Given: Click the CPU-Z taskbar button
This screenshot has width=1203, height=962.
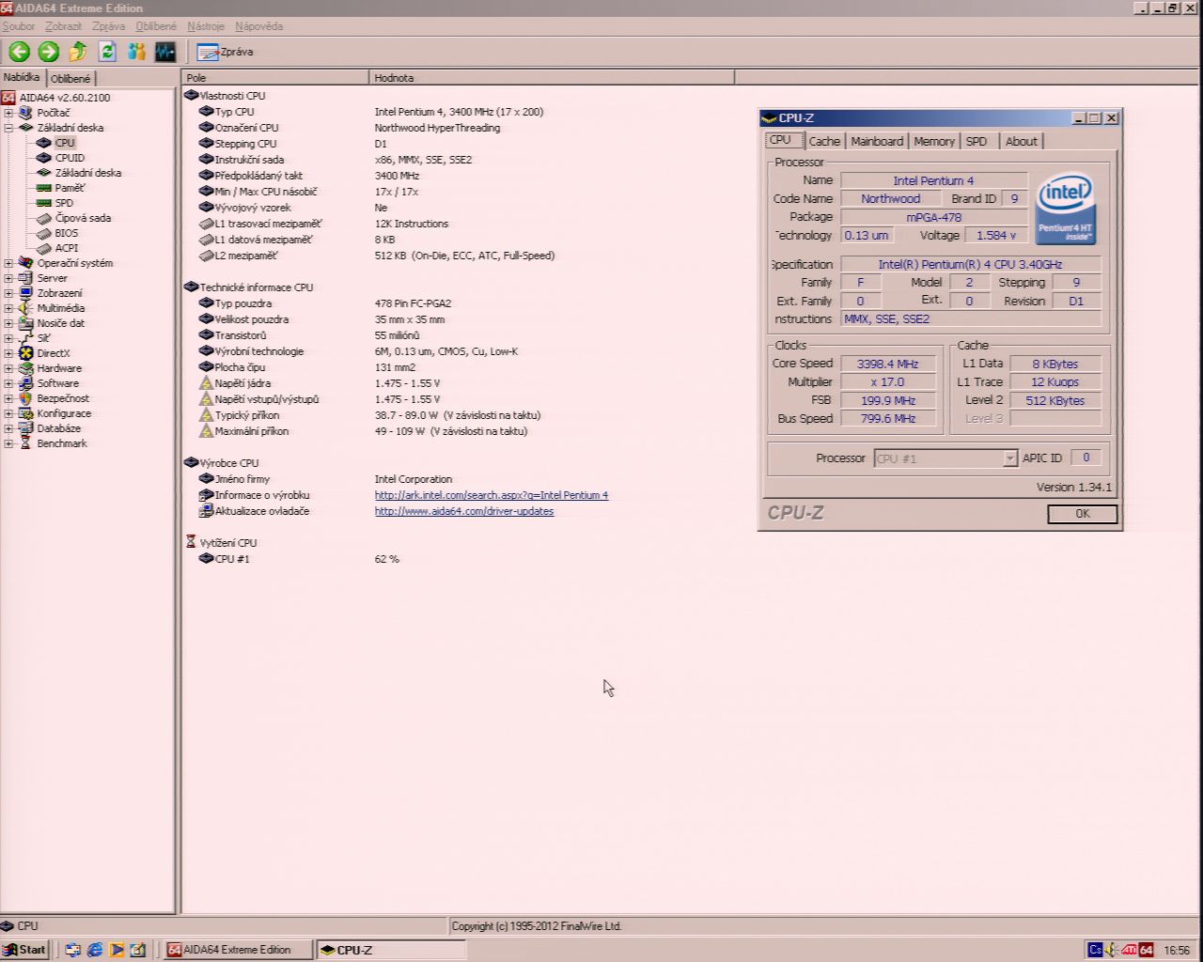Looking at the screenshot, I should tap(391, 950).
